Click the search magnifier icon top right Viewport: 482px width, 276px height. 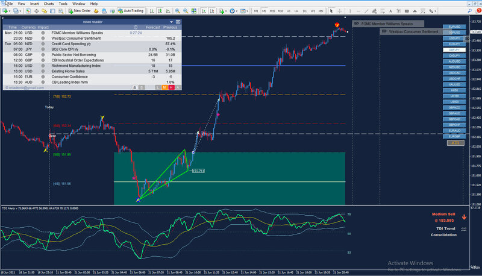[x=470, y=11]
